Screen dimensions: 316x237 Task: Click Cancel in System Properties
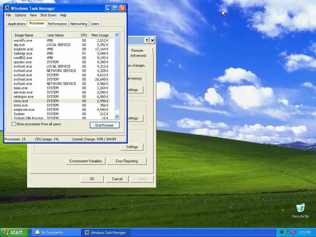117,179
